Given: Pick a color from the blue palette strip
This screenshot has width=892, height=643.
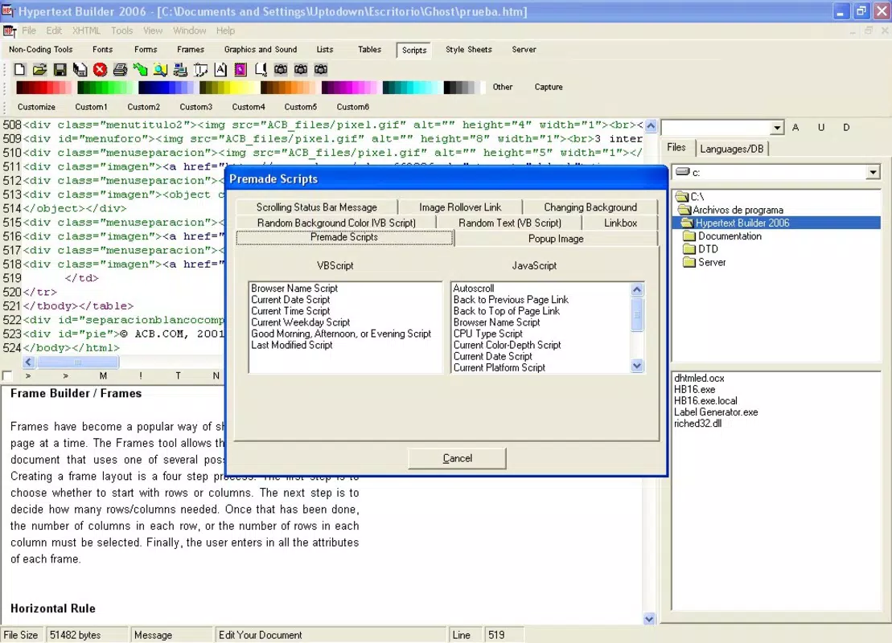Looking at the screenshot, I should (166, 87).
